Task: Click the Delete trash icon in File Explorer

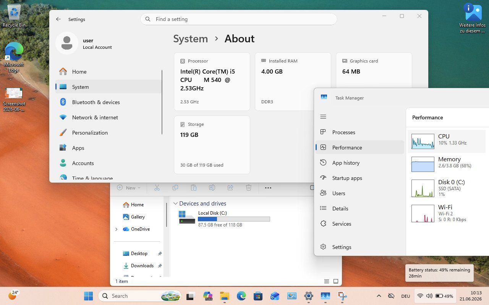Action: tap(249, 188)
